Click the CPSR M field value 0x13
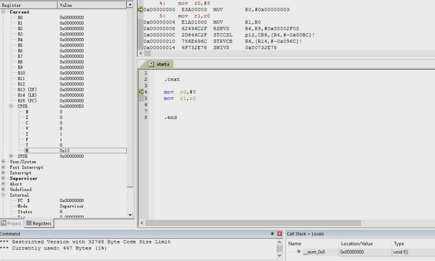Image resolution: width=435 pixels, height=261 pixels. click(x=65, y=151)
